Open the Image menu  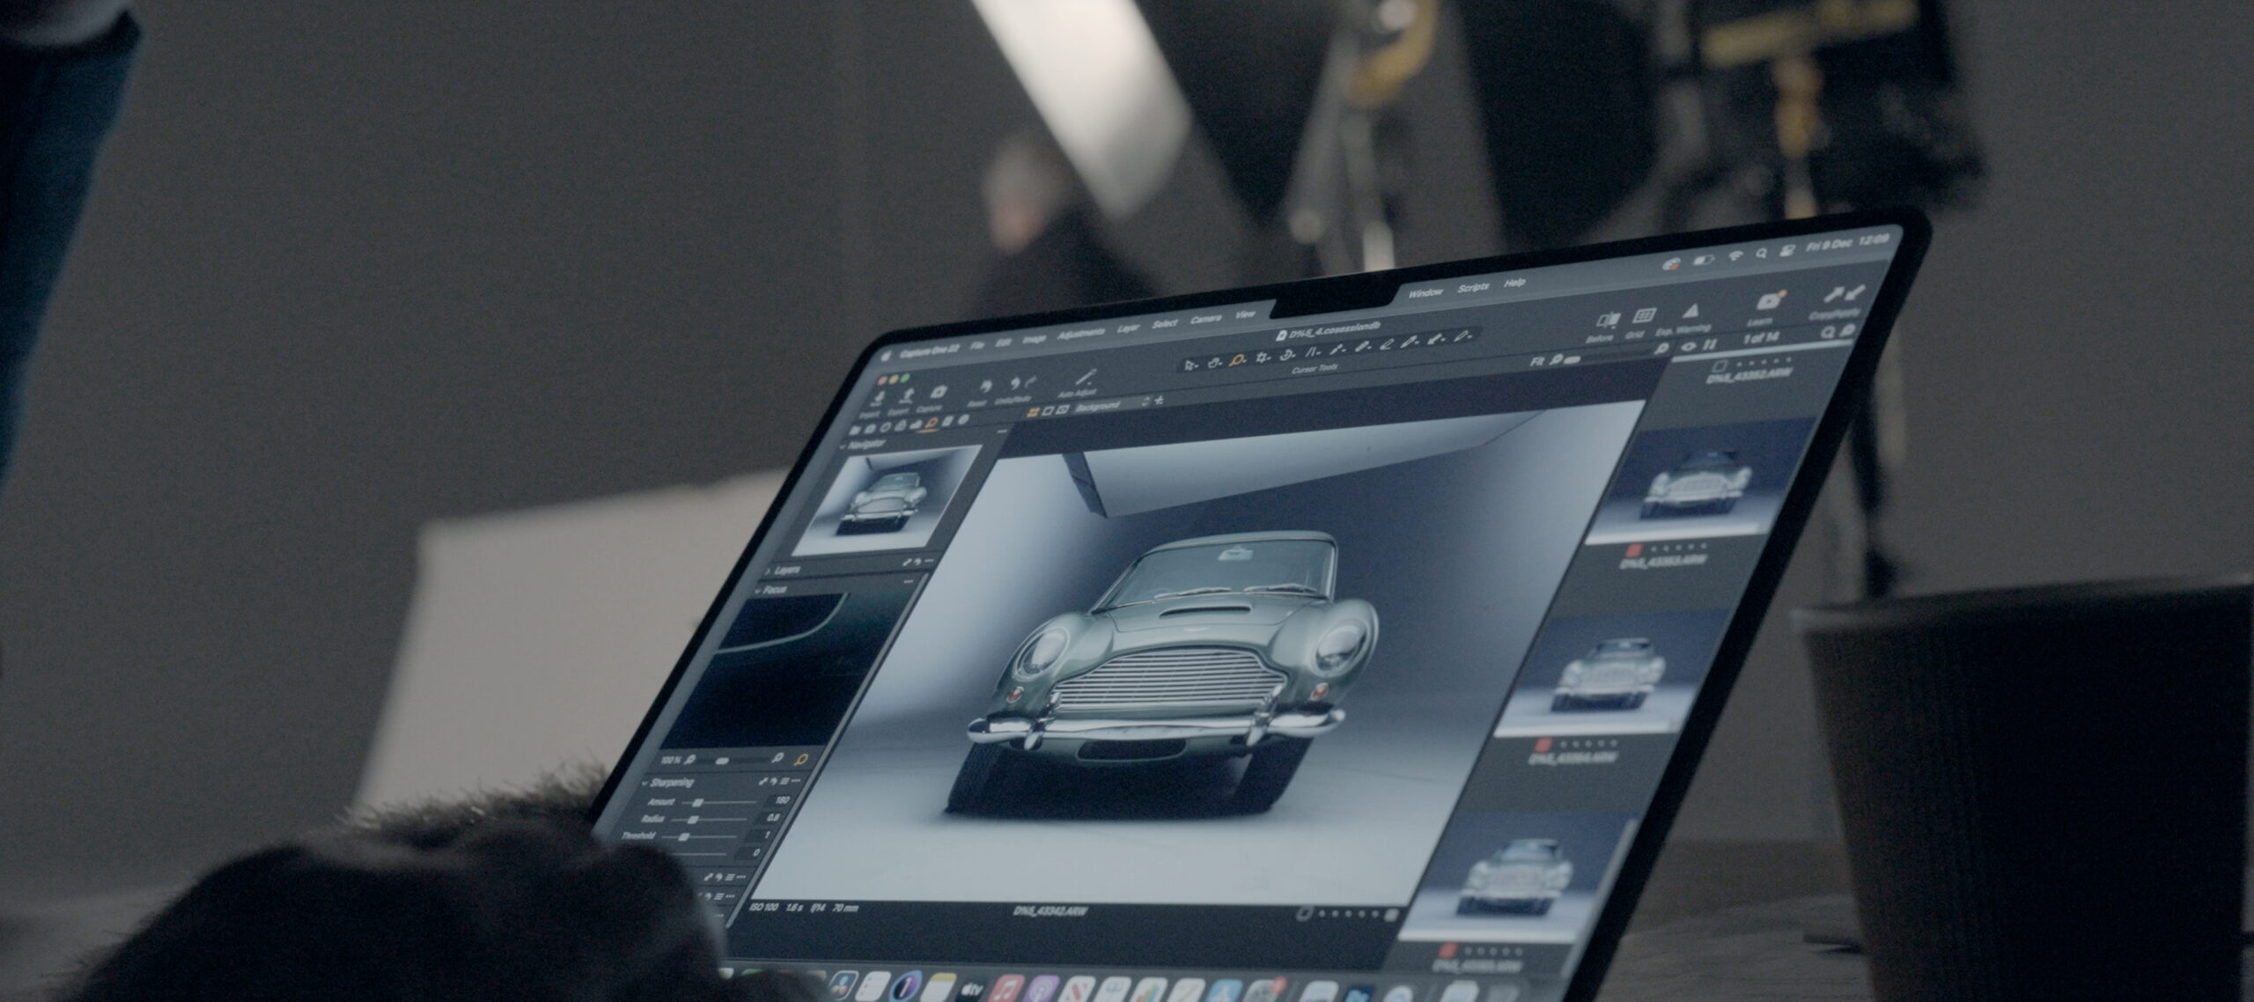coord(1034,339)
